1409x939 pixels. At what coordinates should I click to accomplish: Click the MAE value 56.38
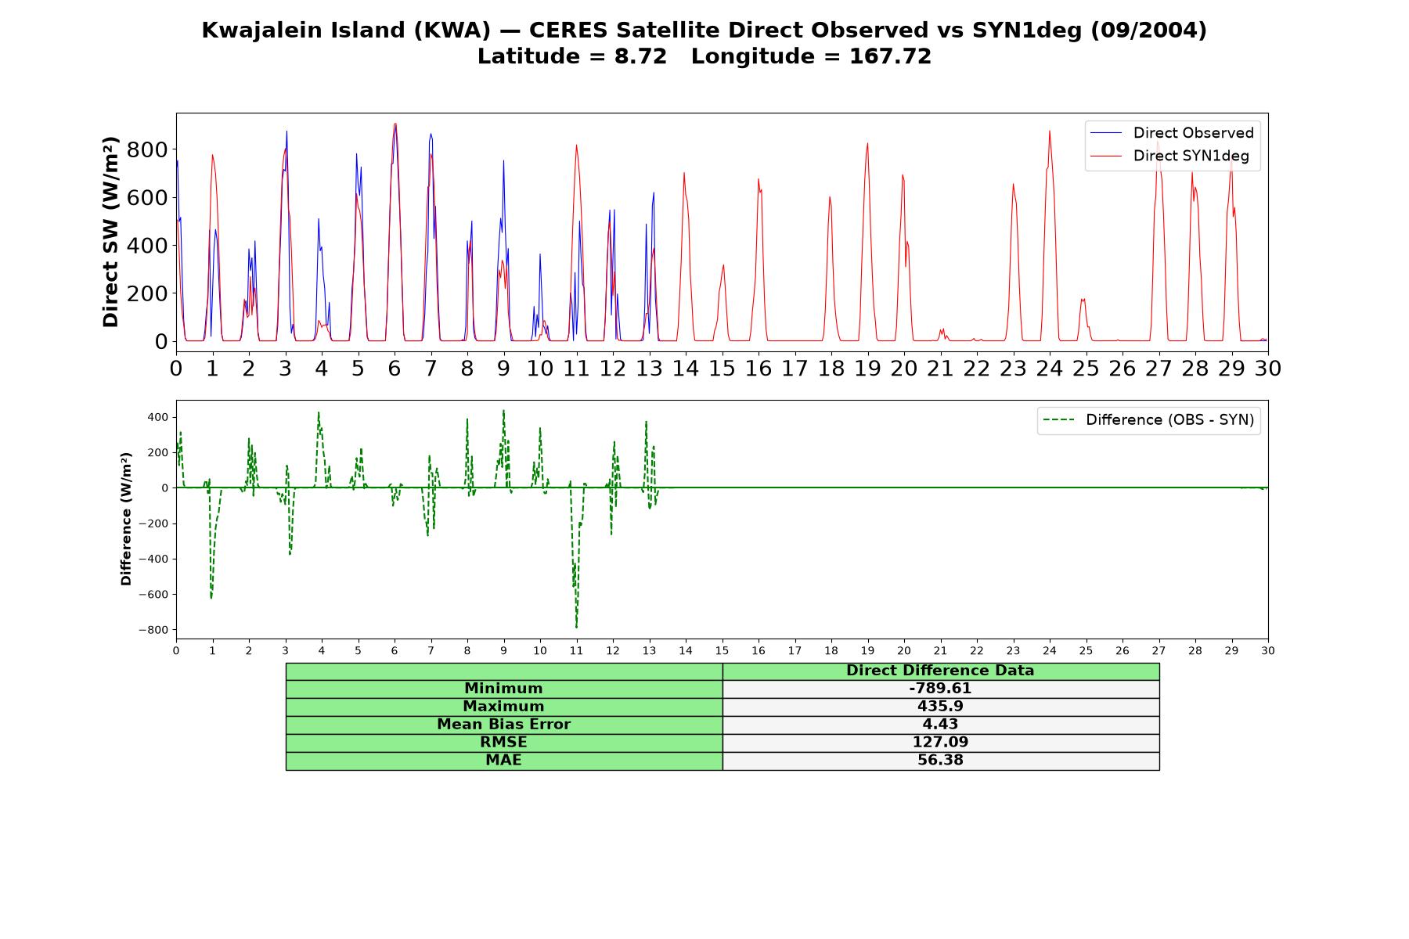tap(941, 761)
